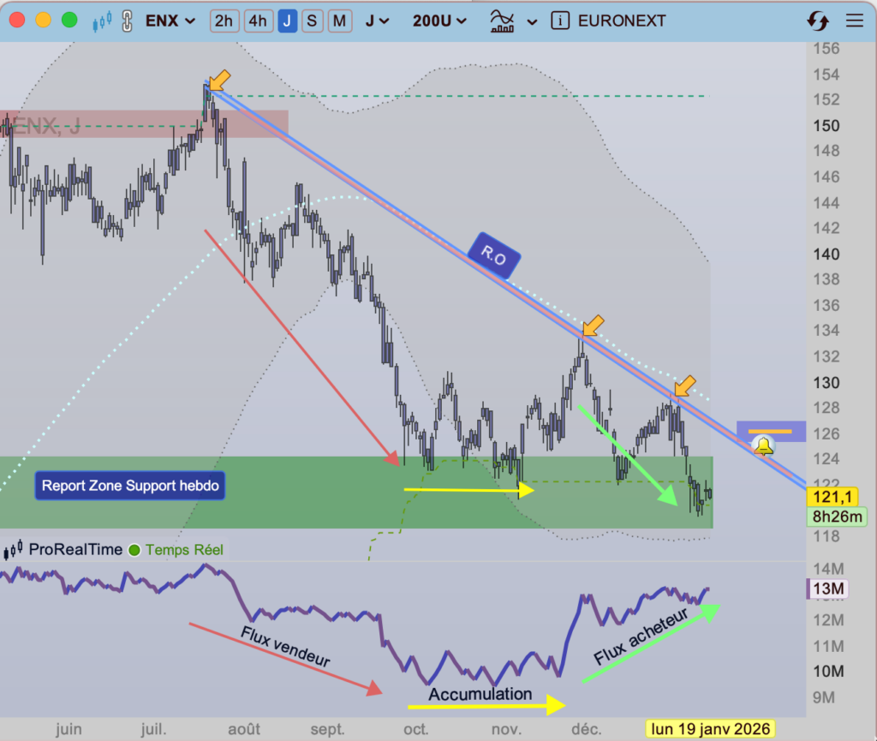Screen dimensions: 877x741
Task: Click the chain link chart-linking icon
Action: pos(128,21)
